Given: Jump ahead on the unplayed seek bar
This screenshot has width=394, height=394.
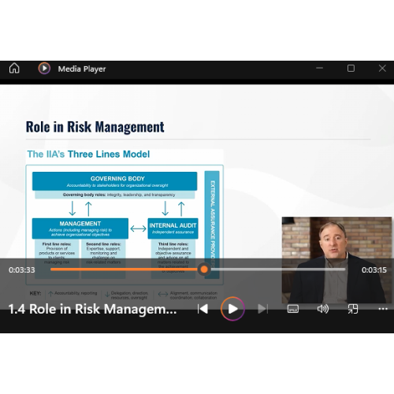Looking at the screenshot, I should point(277,269).
